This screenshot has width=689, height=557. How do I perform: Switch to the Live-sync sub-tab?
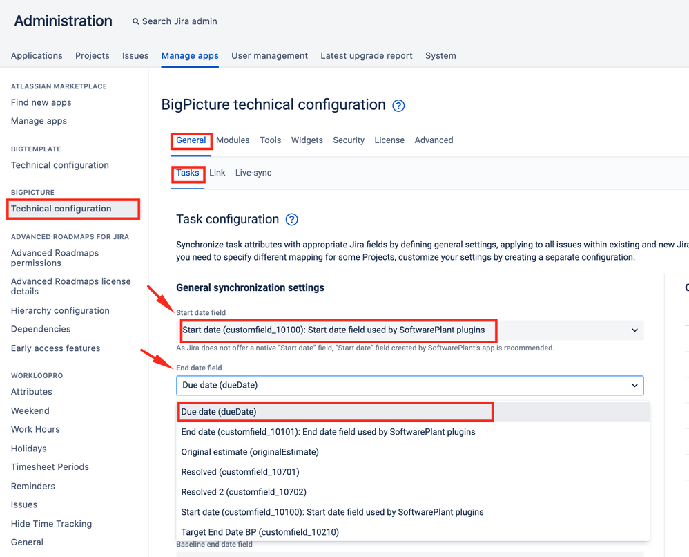coord(253,173)
